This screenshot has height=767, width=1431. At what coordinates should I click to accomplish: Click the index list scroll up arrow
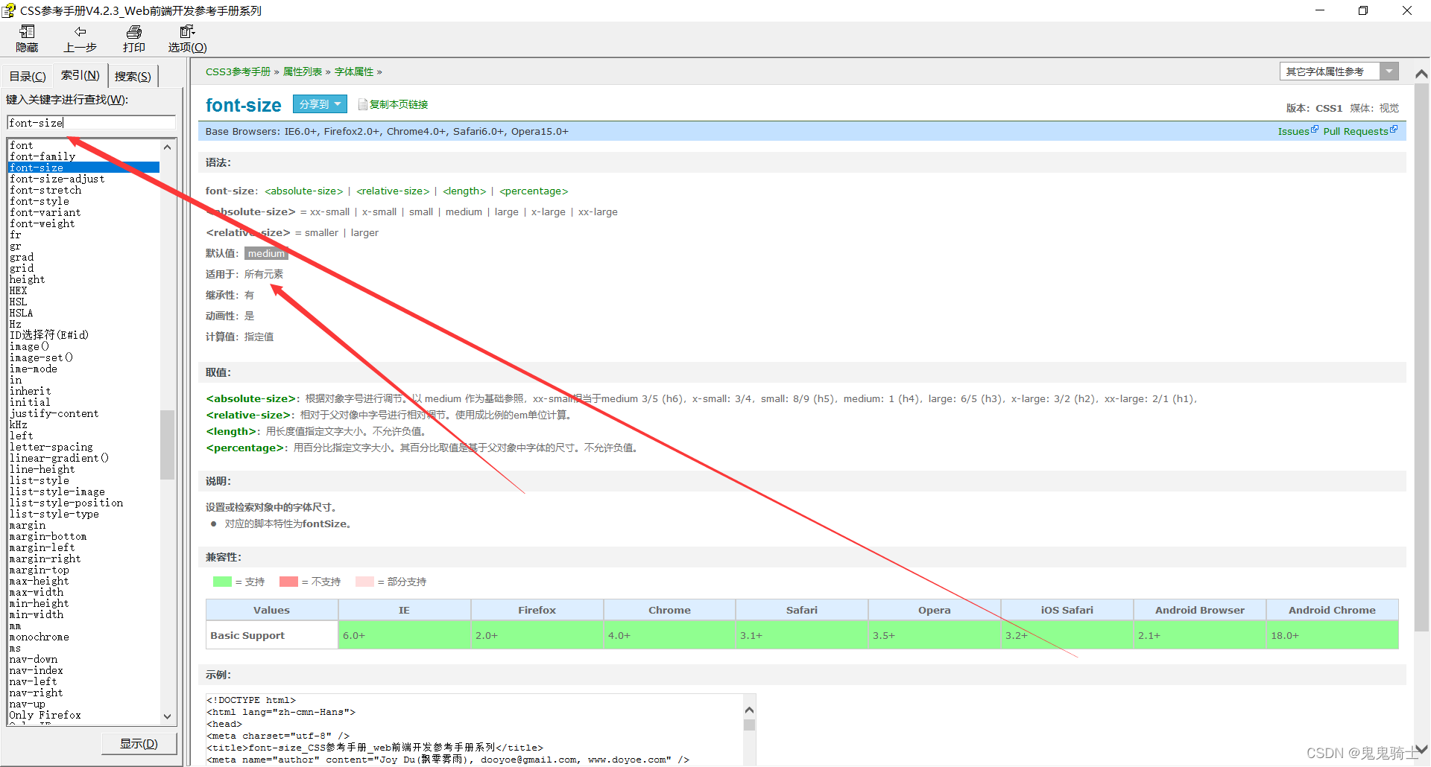click(x=168, y=147)
